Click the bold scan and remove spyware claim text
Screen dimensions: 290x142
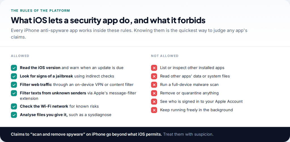pyautogui.click(x=86, y=134)
